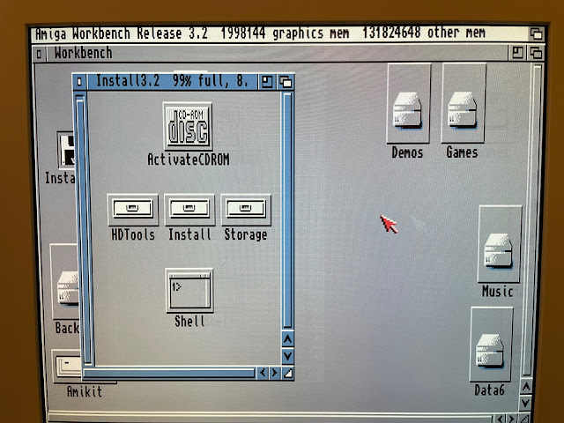Click Install3.2 scroll left arrow

click(263, 373)
